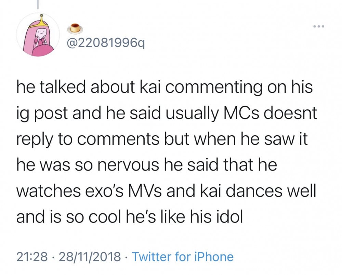
Task: Click the phrase "reply to comments"
Action: coord(88,140)
